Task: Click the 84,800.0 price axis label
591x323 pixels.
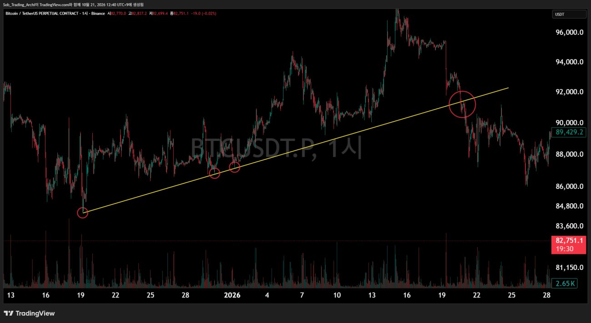Action: click(x=569, y=206)
